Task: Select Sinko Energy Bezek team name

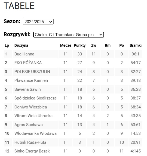Action: pos(32,151)
